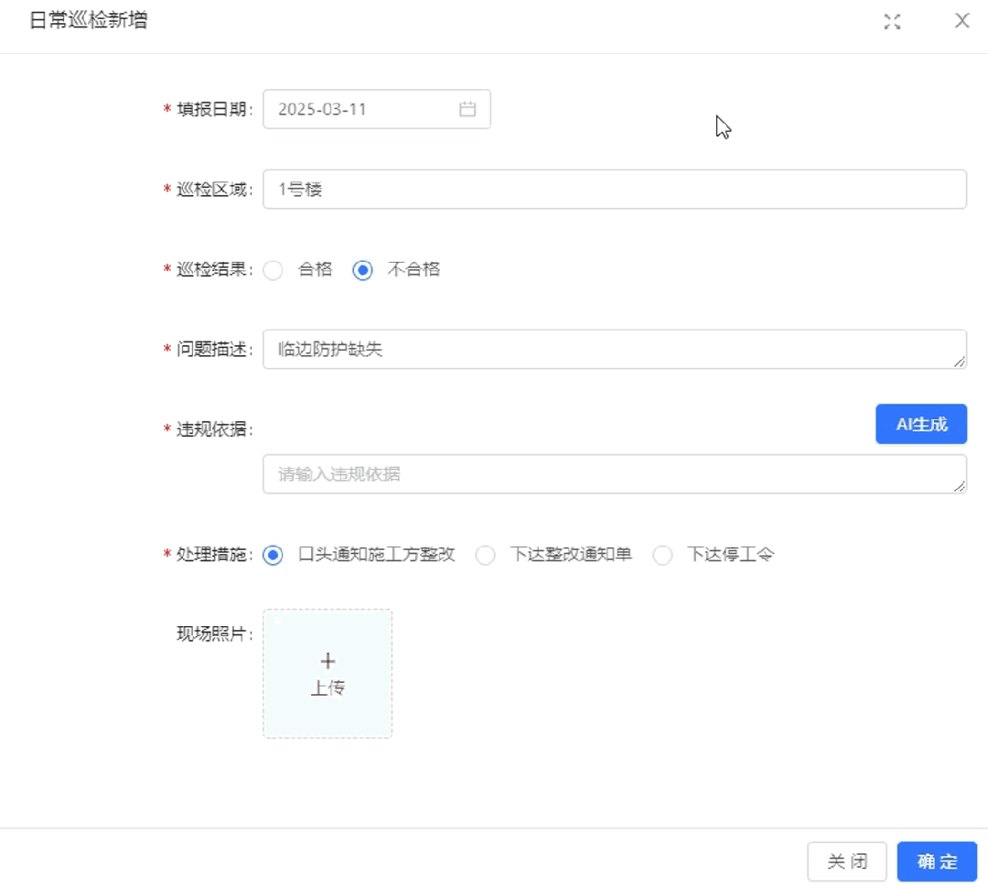Click the AI生成 button
Viewport: 988px width, 888px height.
click(921, 424)
